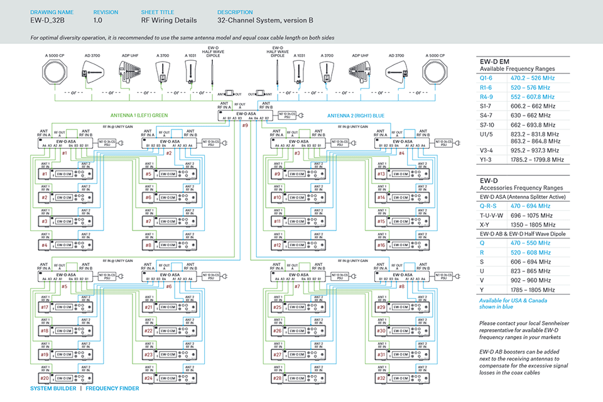Screen dimensions: 603x402
Task: Click the EW-D EM receiver #28
Action: click(298, 378)
